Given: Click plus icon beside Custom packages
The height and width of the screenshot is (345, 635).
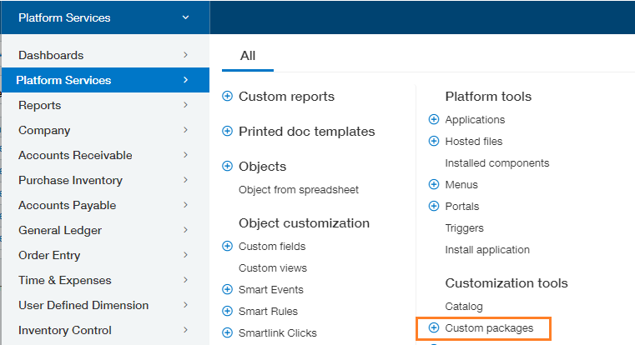Looking at the screenshot, I should point(434,327).
